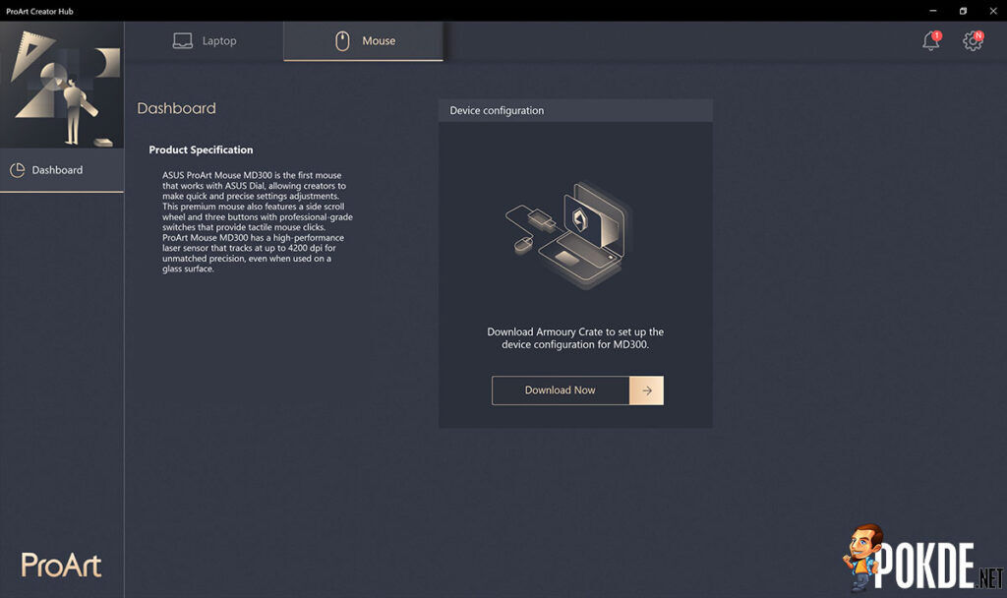Minimize the ProArt Creator Hub window
1007x598 pixels.
[x=932, y=11]
